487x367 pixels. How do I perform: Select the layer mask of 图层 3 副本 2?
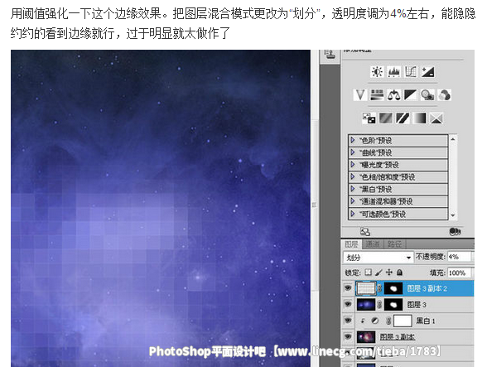393,288
